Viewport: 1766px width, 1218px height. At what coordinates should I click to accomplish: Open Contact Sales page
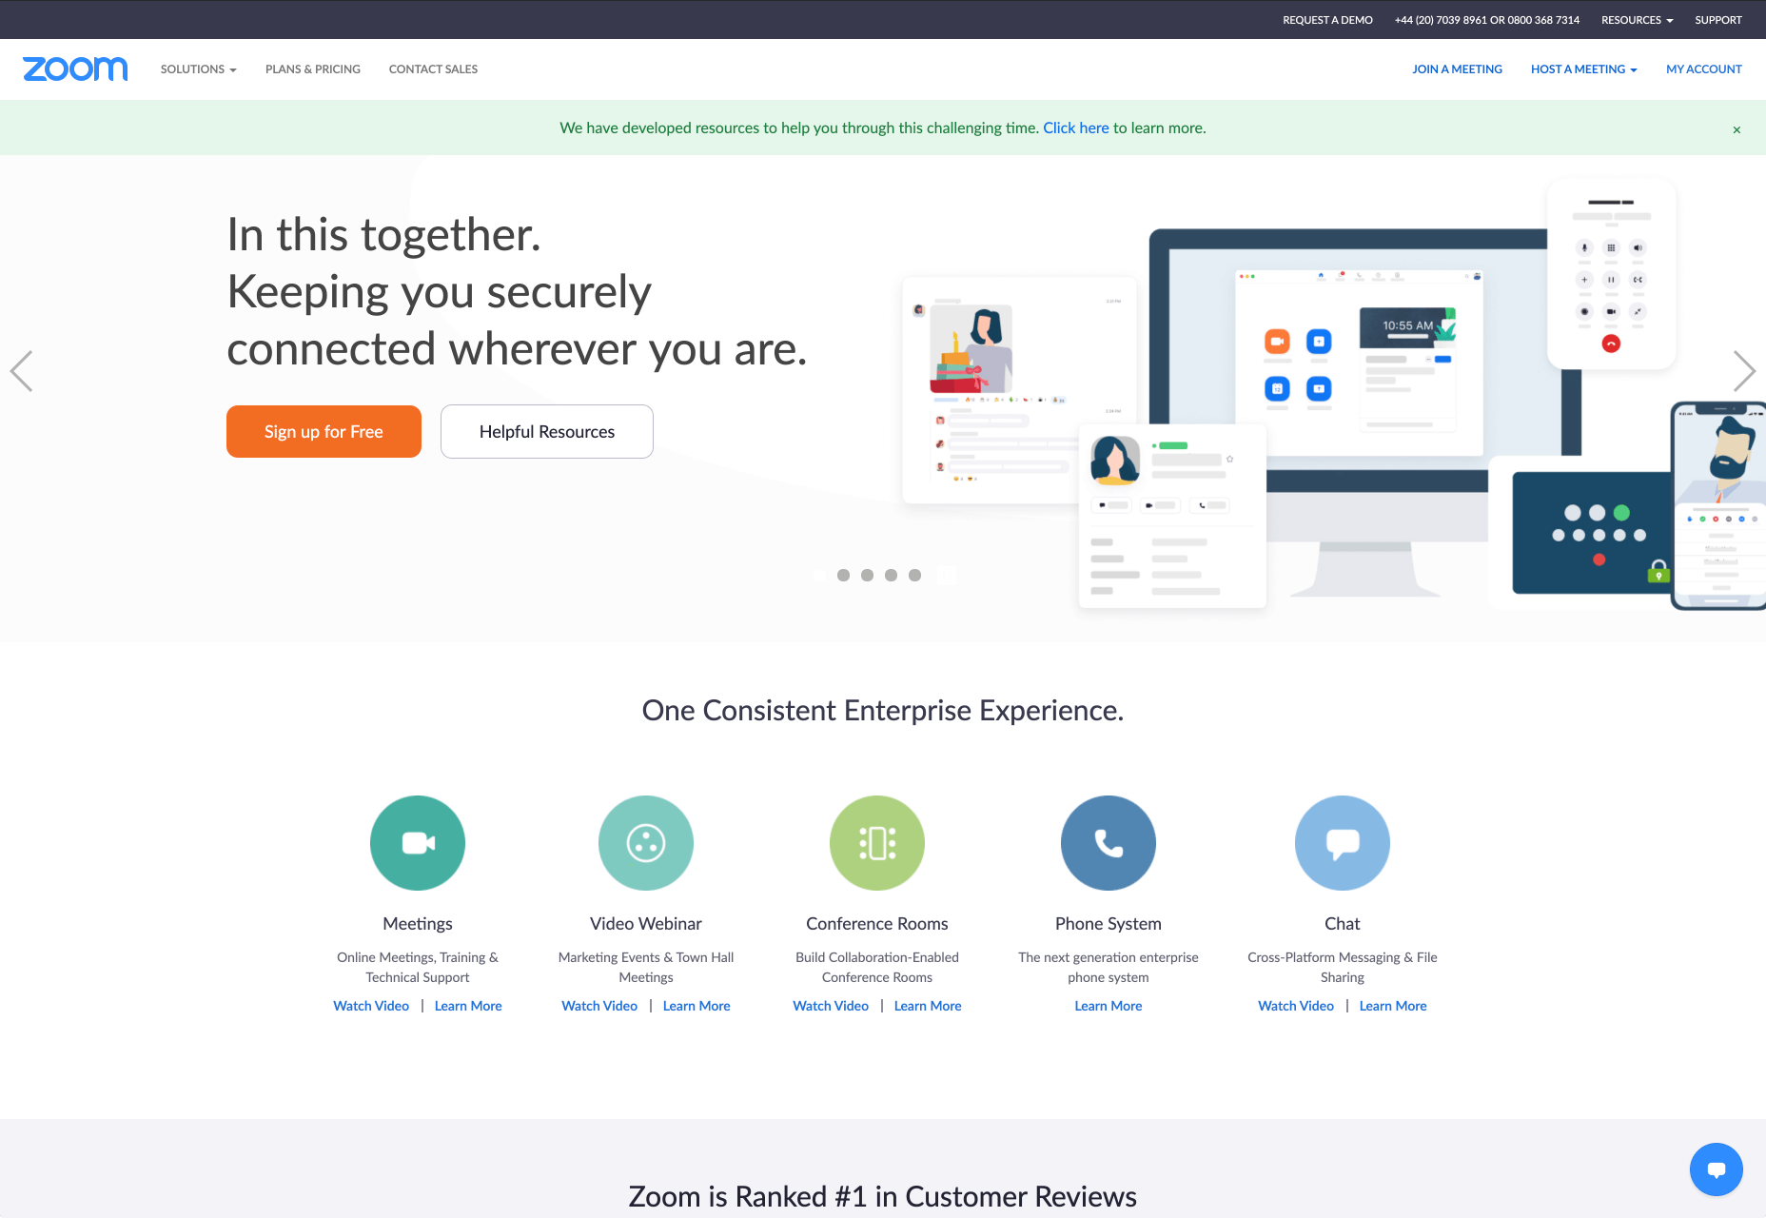point(433,69)
